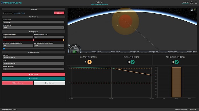Click the Integrasys logo
This screenshot has width=199, height=111.
click(11, 3)
